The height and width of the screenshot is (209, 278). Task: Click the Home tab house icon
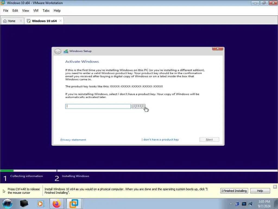click(5, 21)
